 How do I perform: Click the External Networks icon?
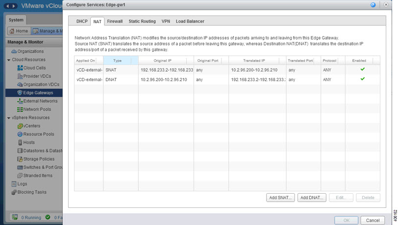(20, 101)
